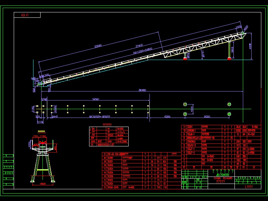Select the 700 dimension in section view
268x201 pixels.
[36, 136]
